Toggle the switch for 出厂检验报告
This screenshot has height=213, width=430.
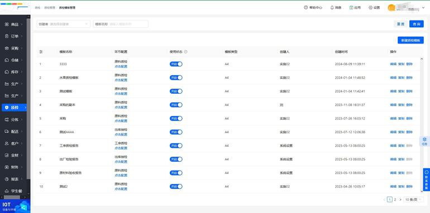[x=176, y=159]
